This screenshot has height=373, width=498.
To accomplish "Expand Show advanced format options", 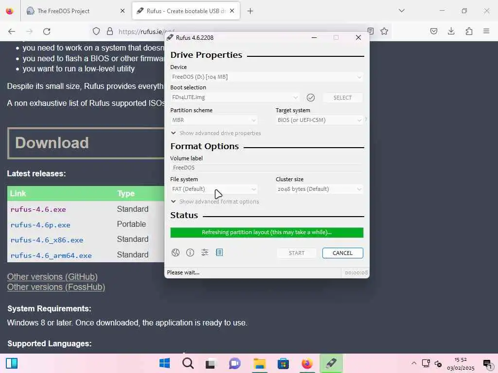I will (x=215, y=202).
